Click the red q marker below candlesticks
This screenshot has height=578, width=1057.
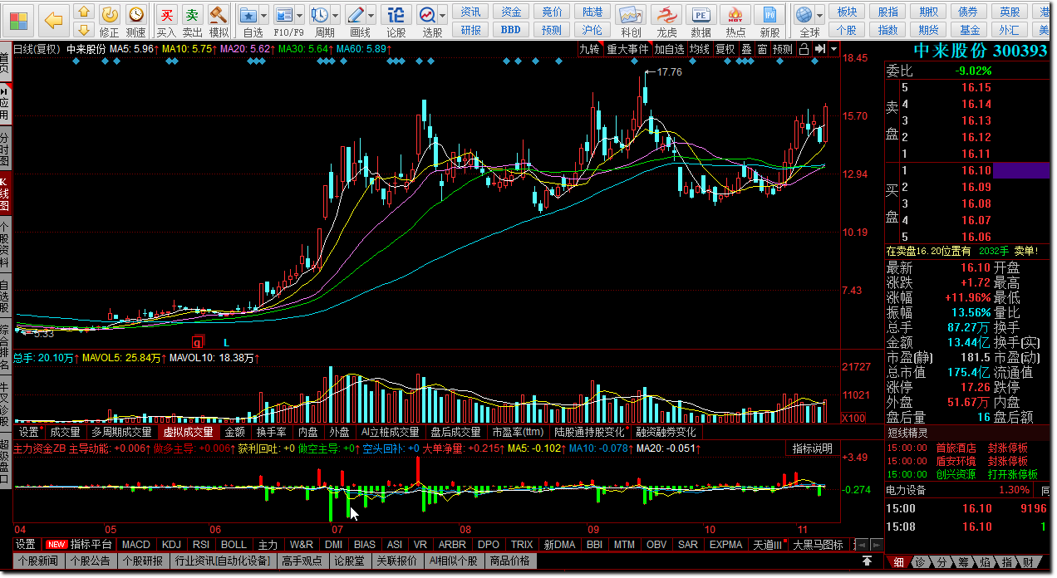pos(197,341)
